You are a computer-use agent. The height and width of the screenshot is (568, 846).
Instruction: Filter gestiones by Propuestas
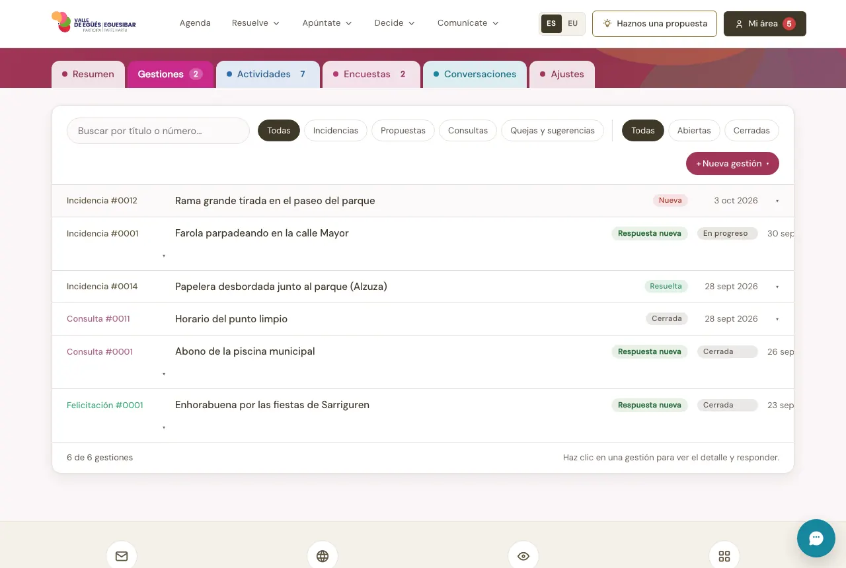click(403, 131)
